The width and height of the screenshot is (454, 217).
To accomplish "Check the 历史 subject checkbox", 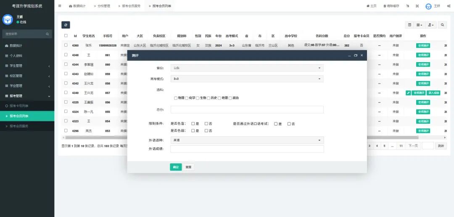I will click(209, 98).
